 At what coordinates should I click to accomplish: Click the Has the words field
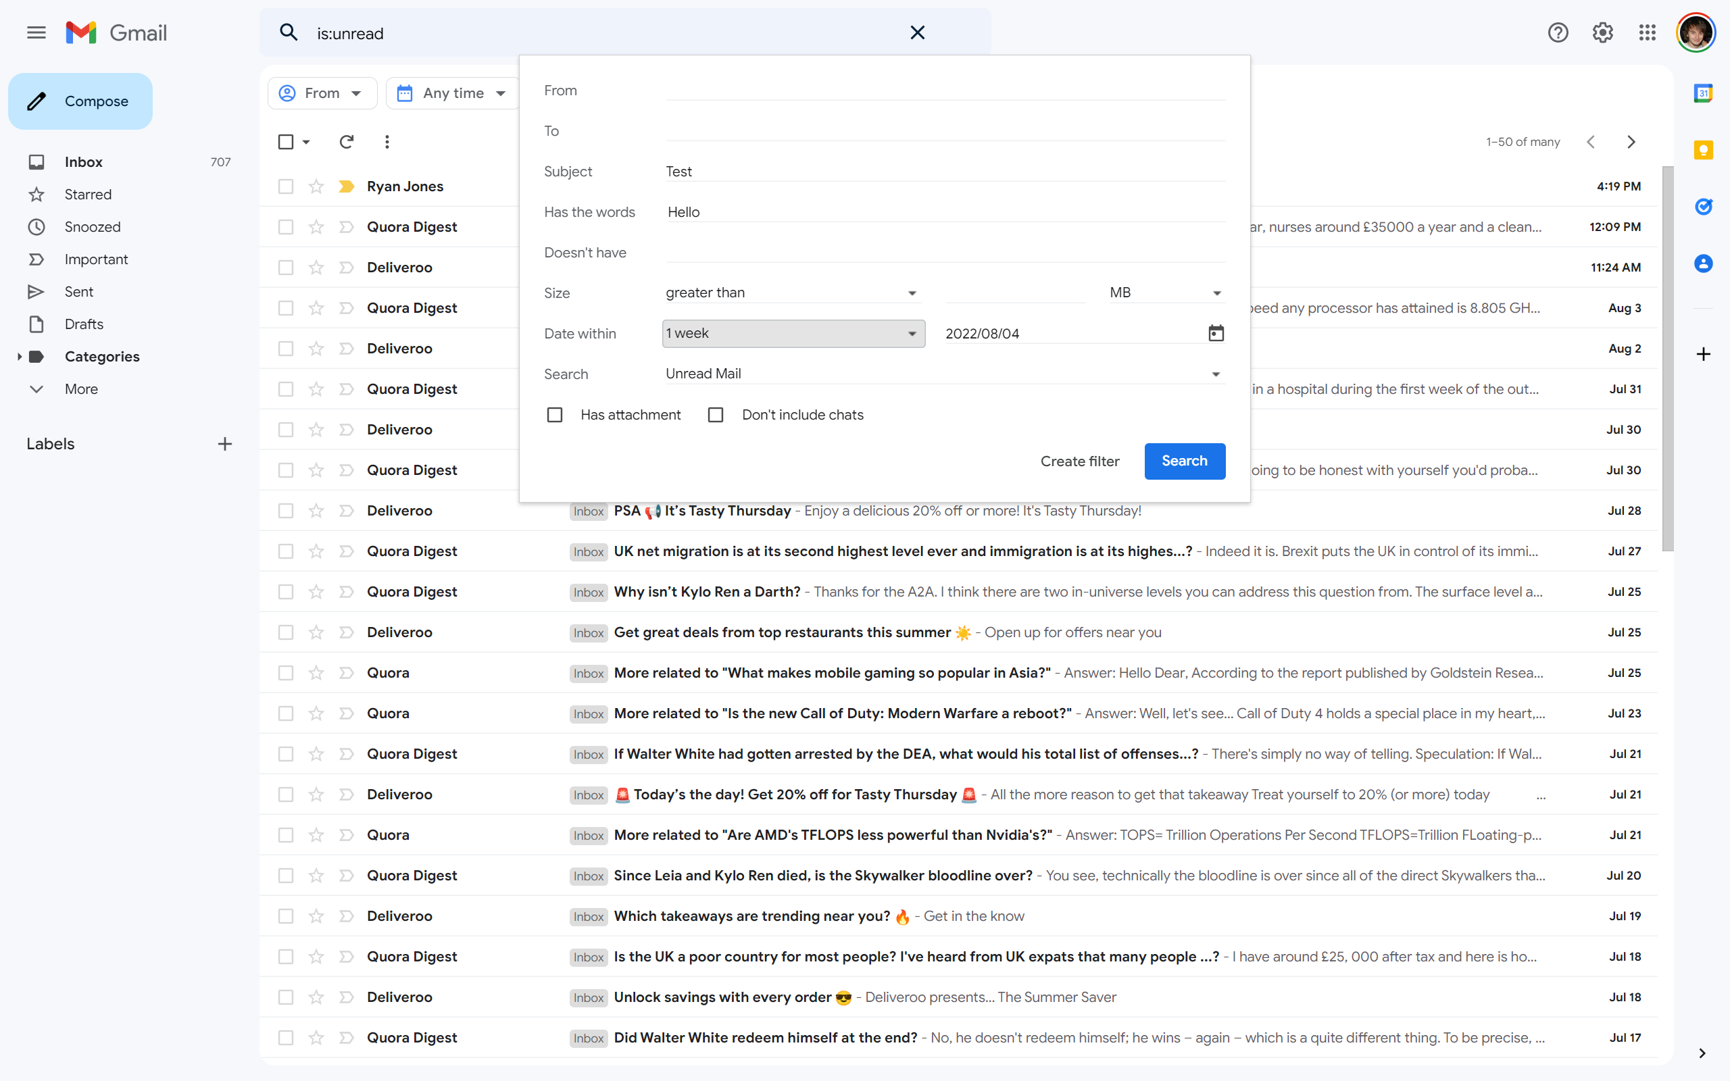coord(945,212)
